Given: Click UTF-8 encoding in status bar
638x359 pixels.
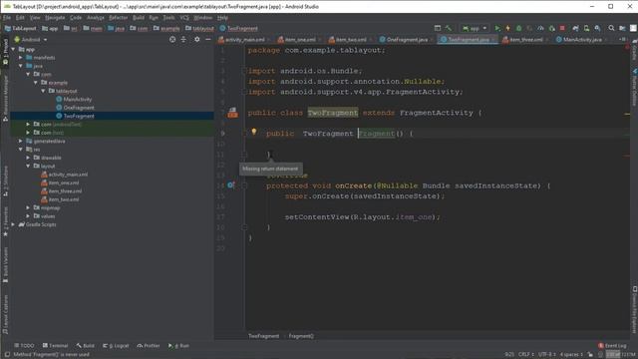Looking at the screenshot, I should [x=547, y=355].
